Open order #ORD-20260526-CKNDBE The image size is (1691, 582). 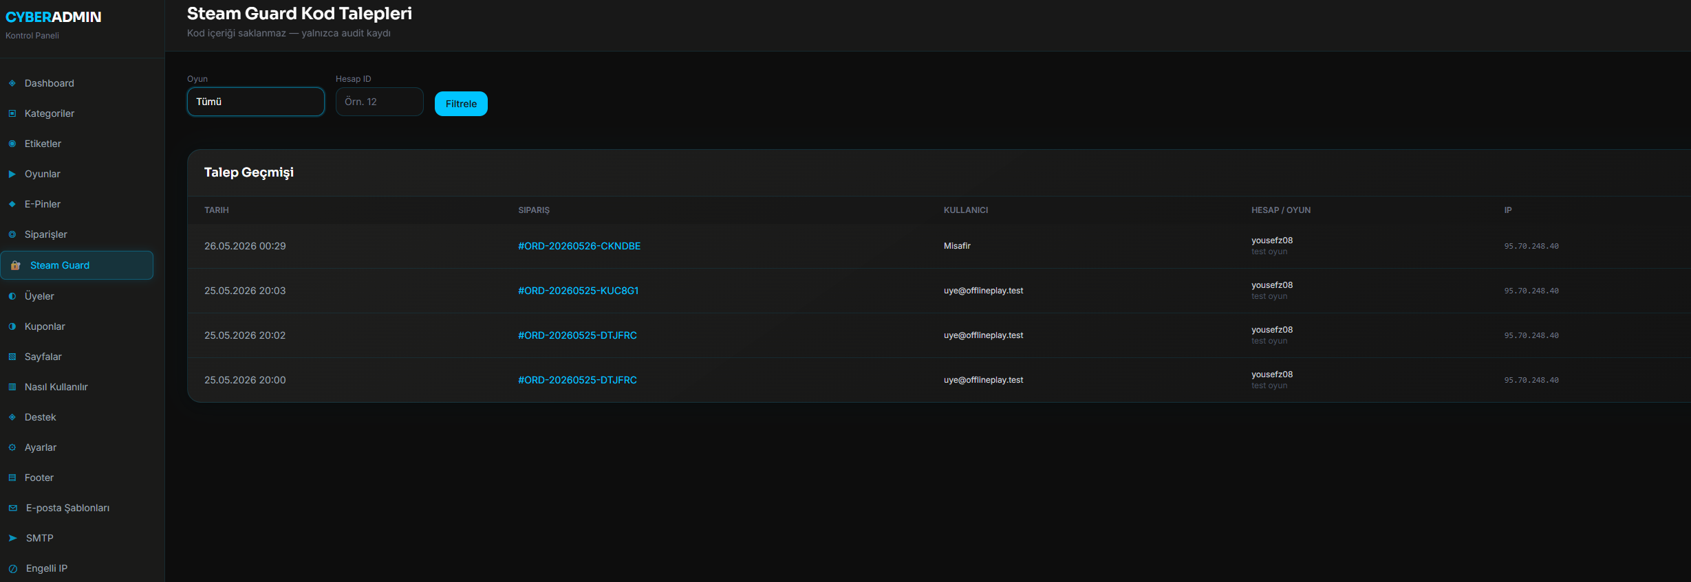click(x=579, y=246)
